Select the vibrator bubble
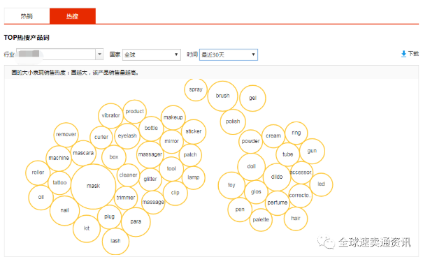 coord(110,115)
